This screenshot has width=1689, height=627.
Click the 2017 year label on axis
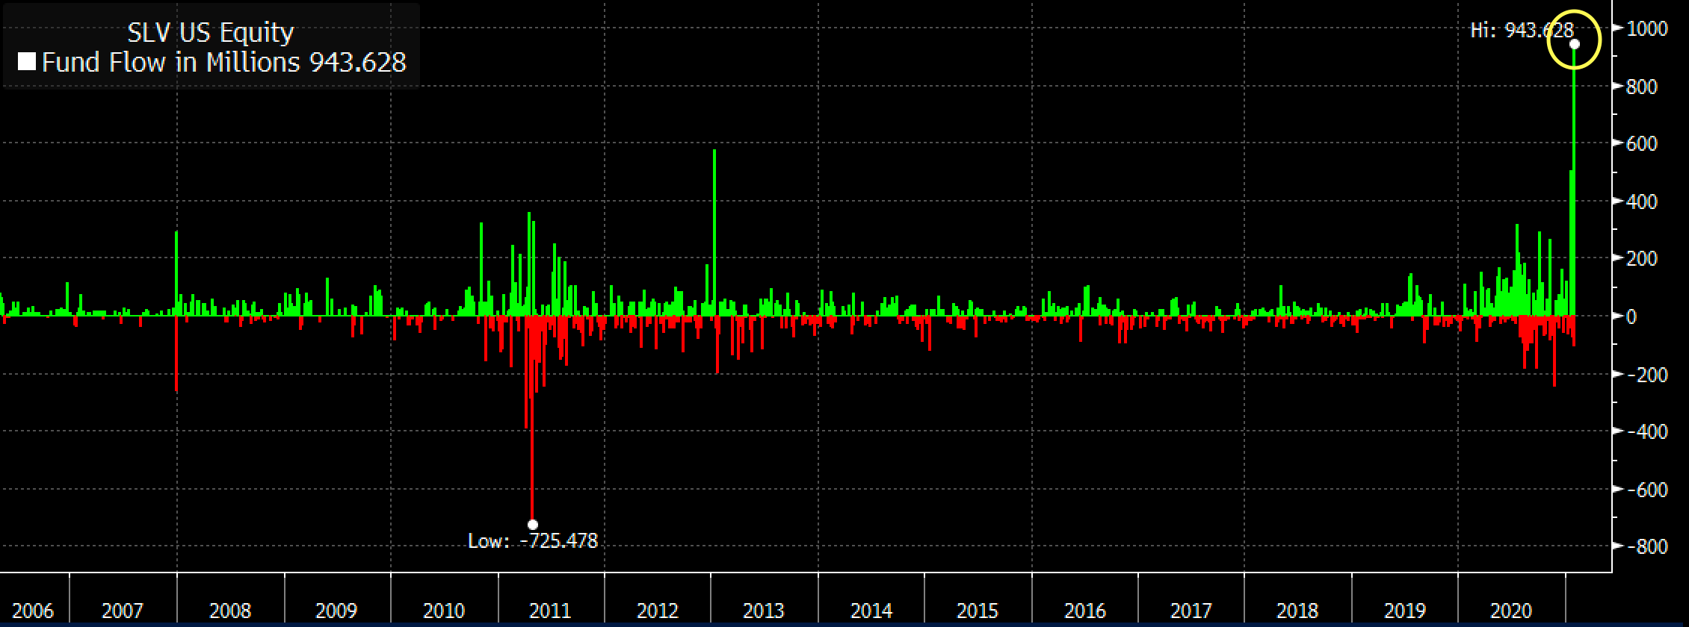(1191, 611)
